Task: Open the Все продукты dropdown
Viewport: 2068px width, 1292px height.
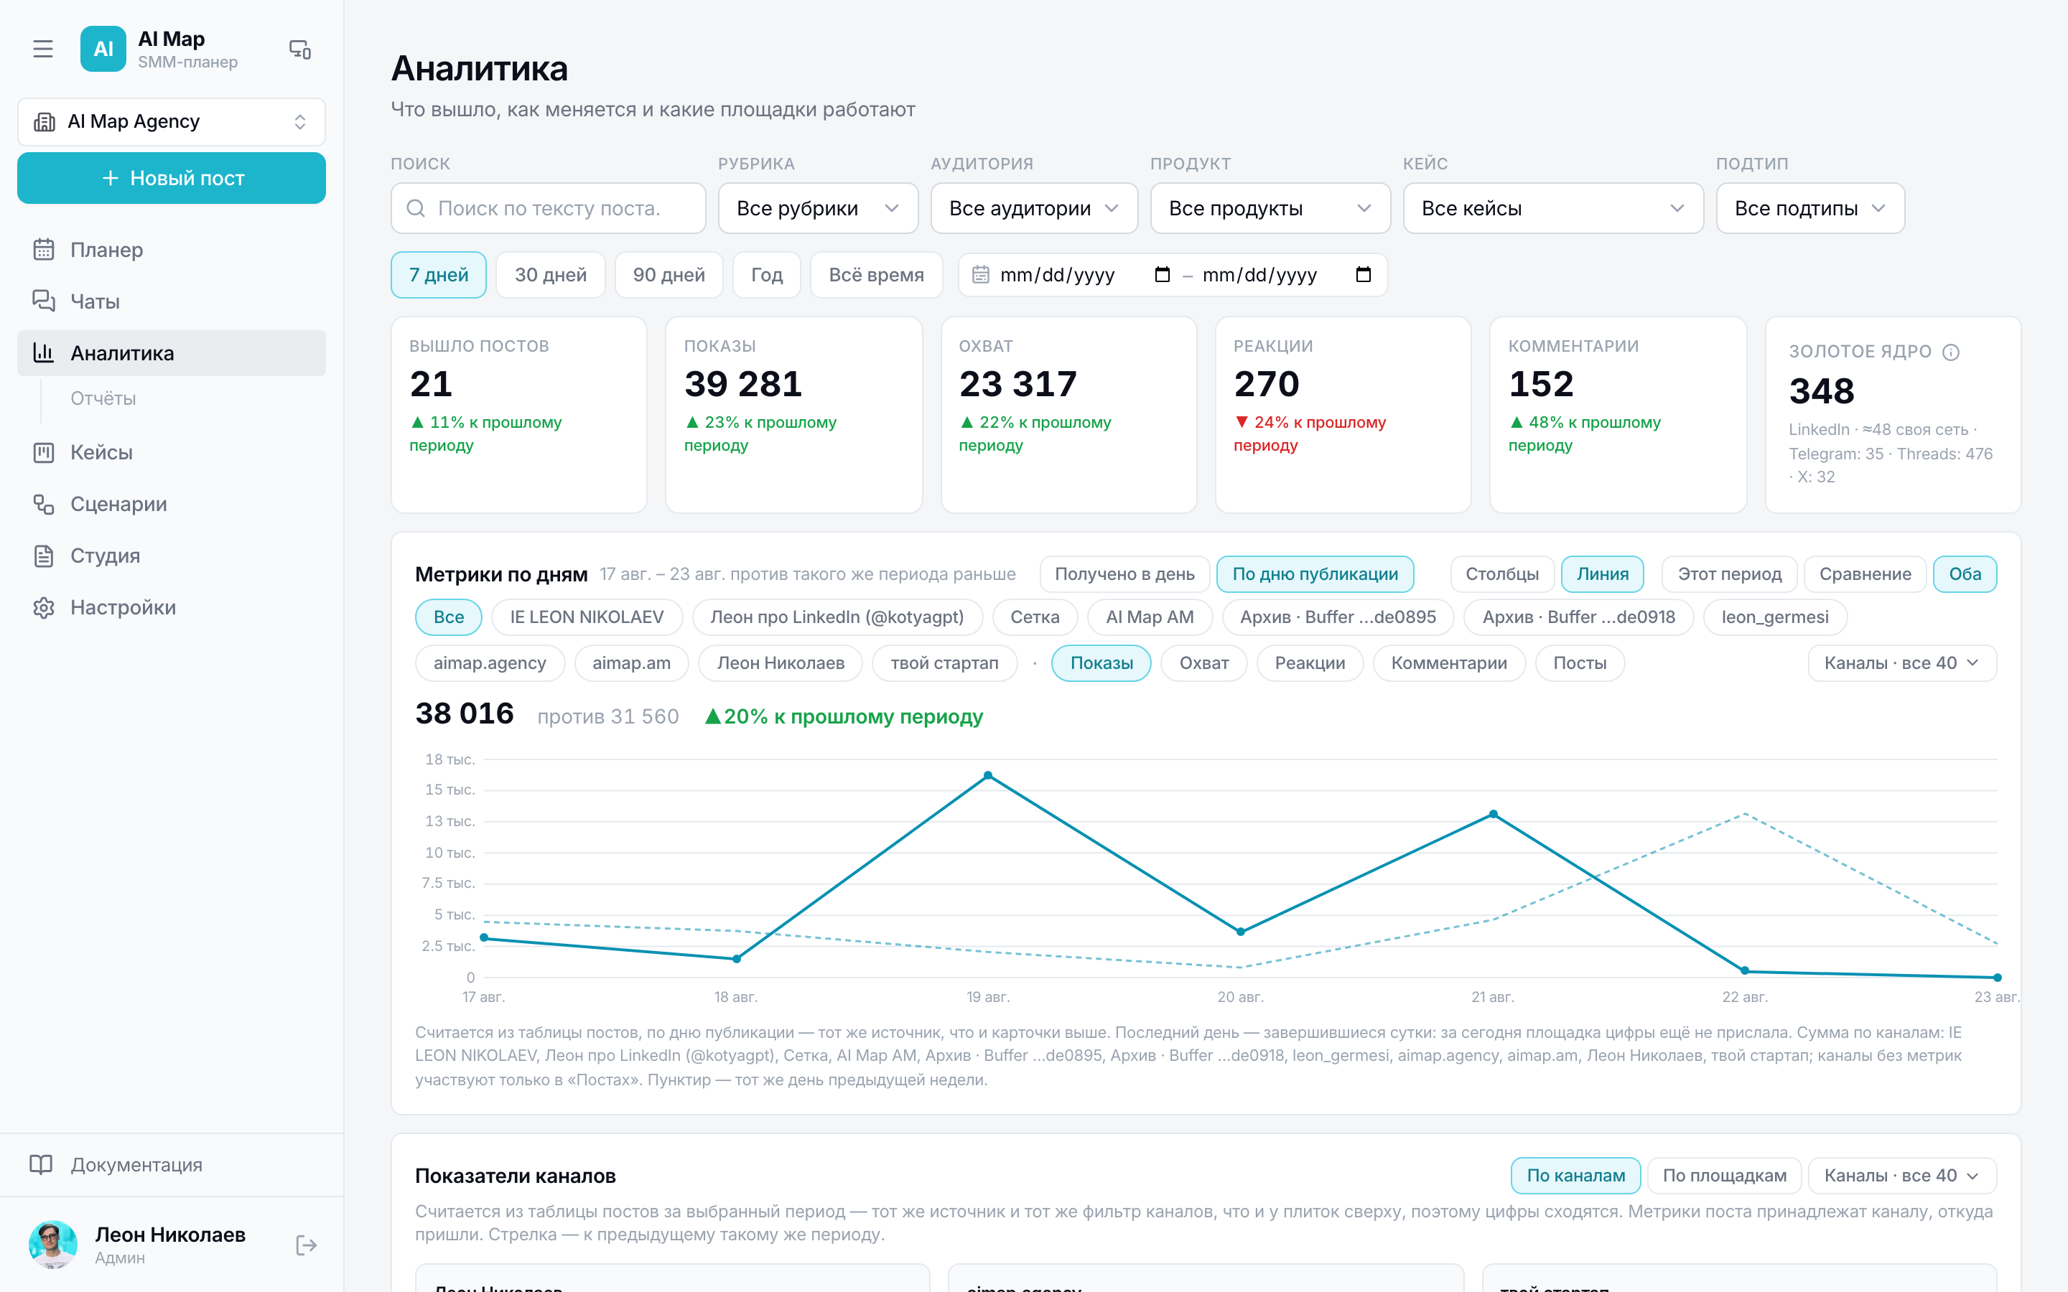Action: click(x=1270, y=208)
